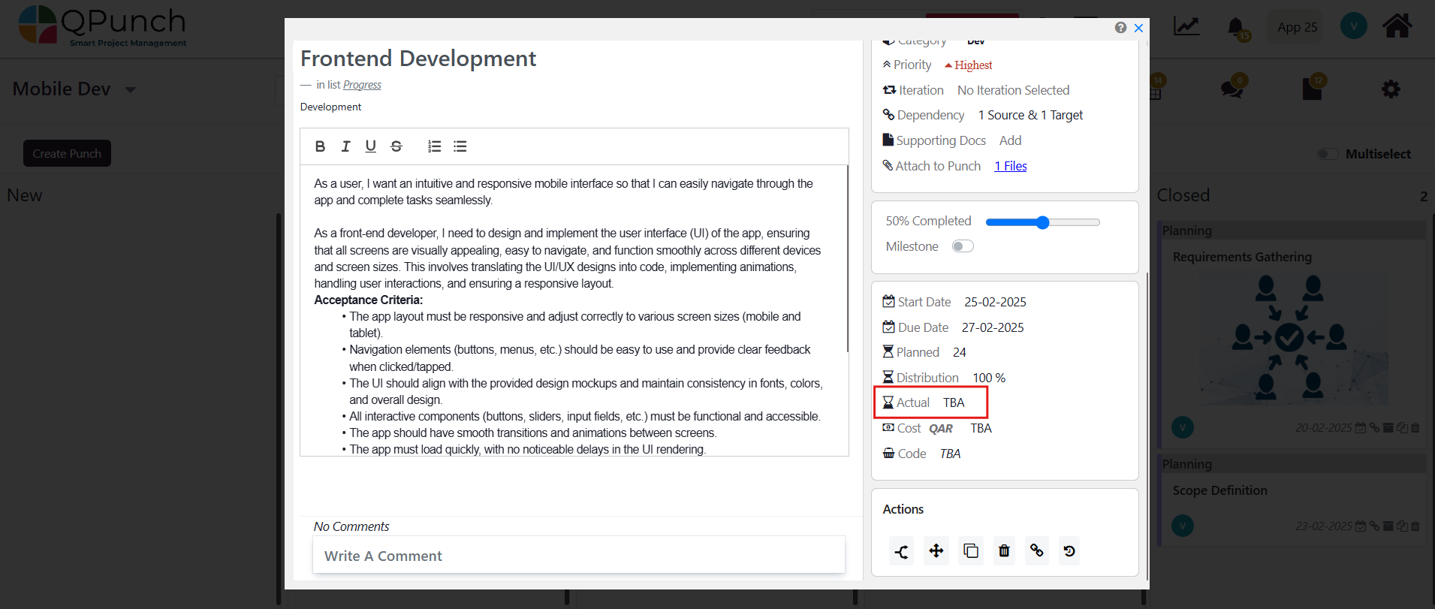Open the analytics chart icon in header

click(1187, 27)
